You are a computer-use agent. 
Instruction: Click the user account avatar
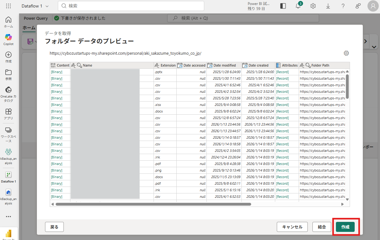click(x=373, y=6)
